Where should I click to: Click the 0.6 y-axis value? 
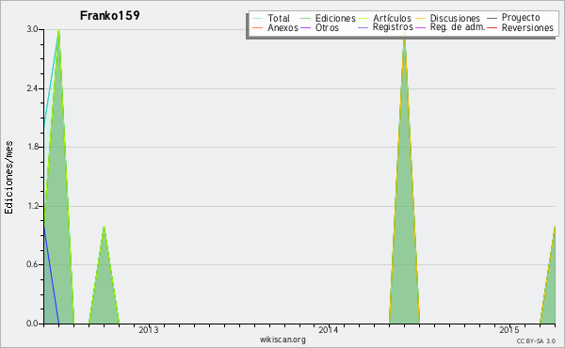[32, 265]
